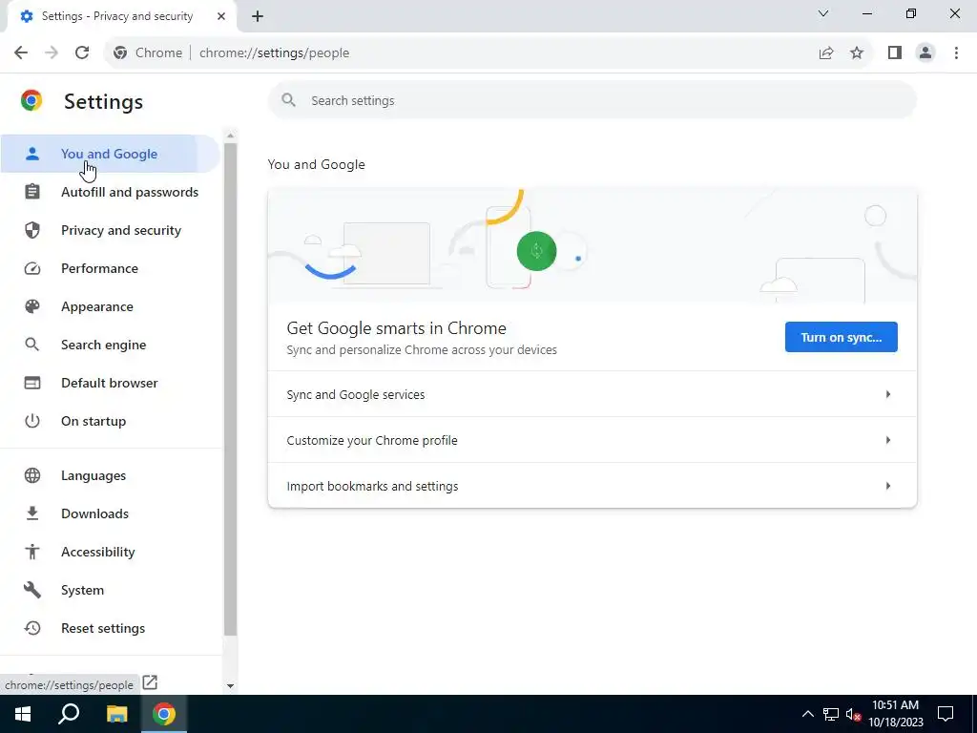The height and width of the screenshot is (733, 977).
Task: Click the On startup power icon
Action: (32, 421)
